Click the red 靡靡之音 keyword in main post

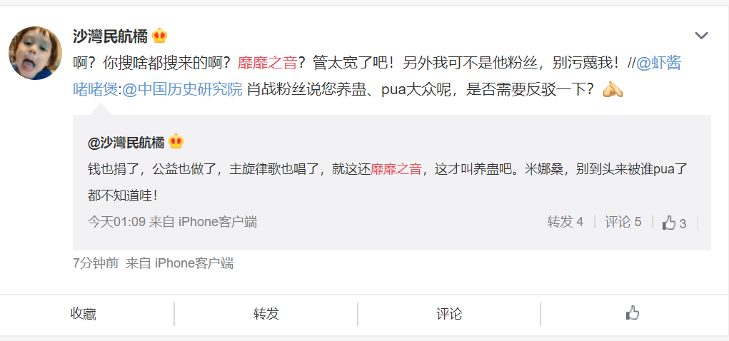pyautogui.click(x=267, y=63)
